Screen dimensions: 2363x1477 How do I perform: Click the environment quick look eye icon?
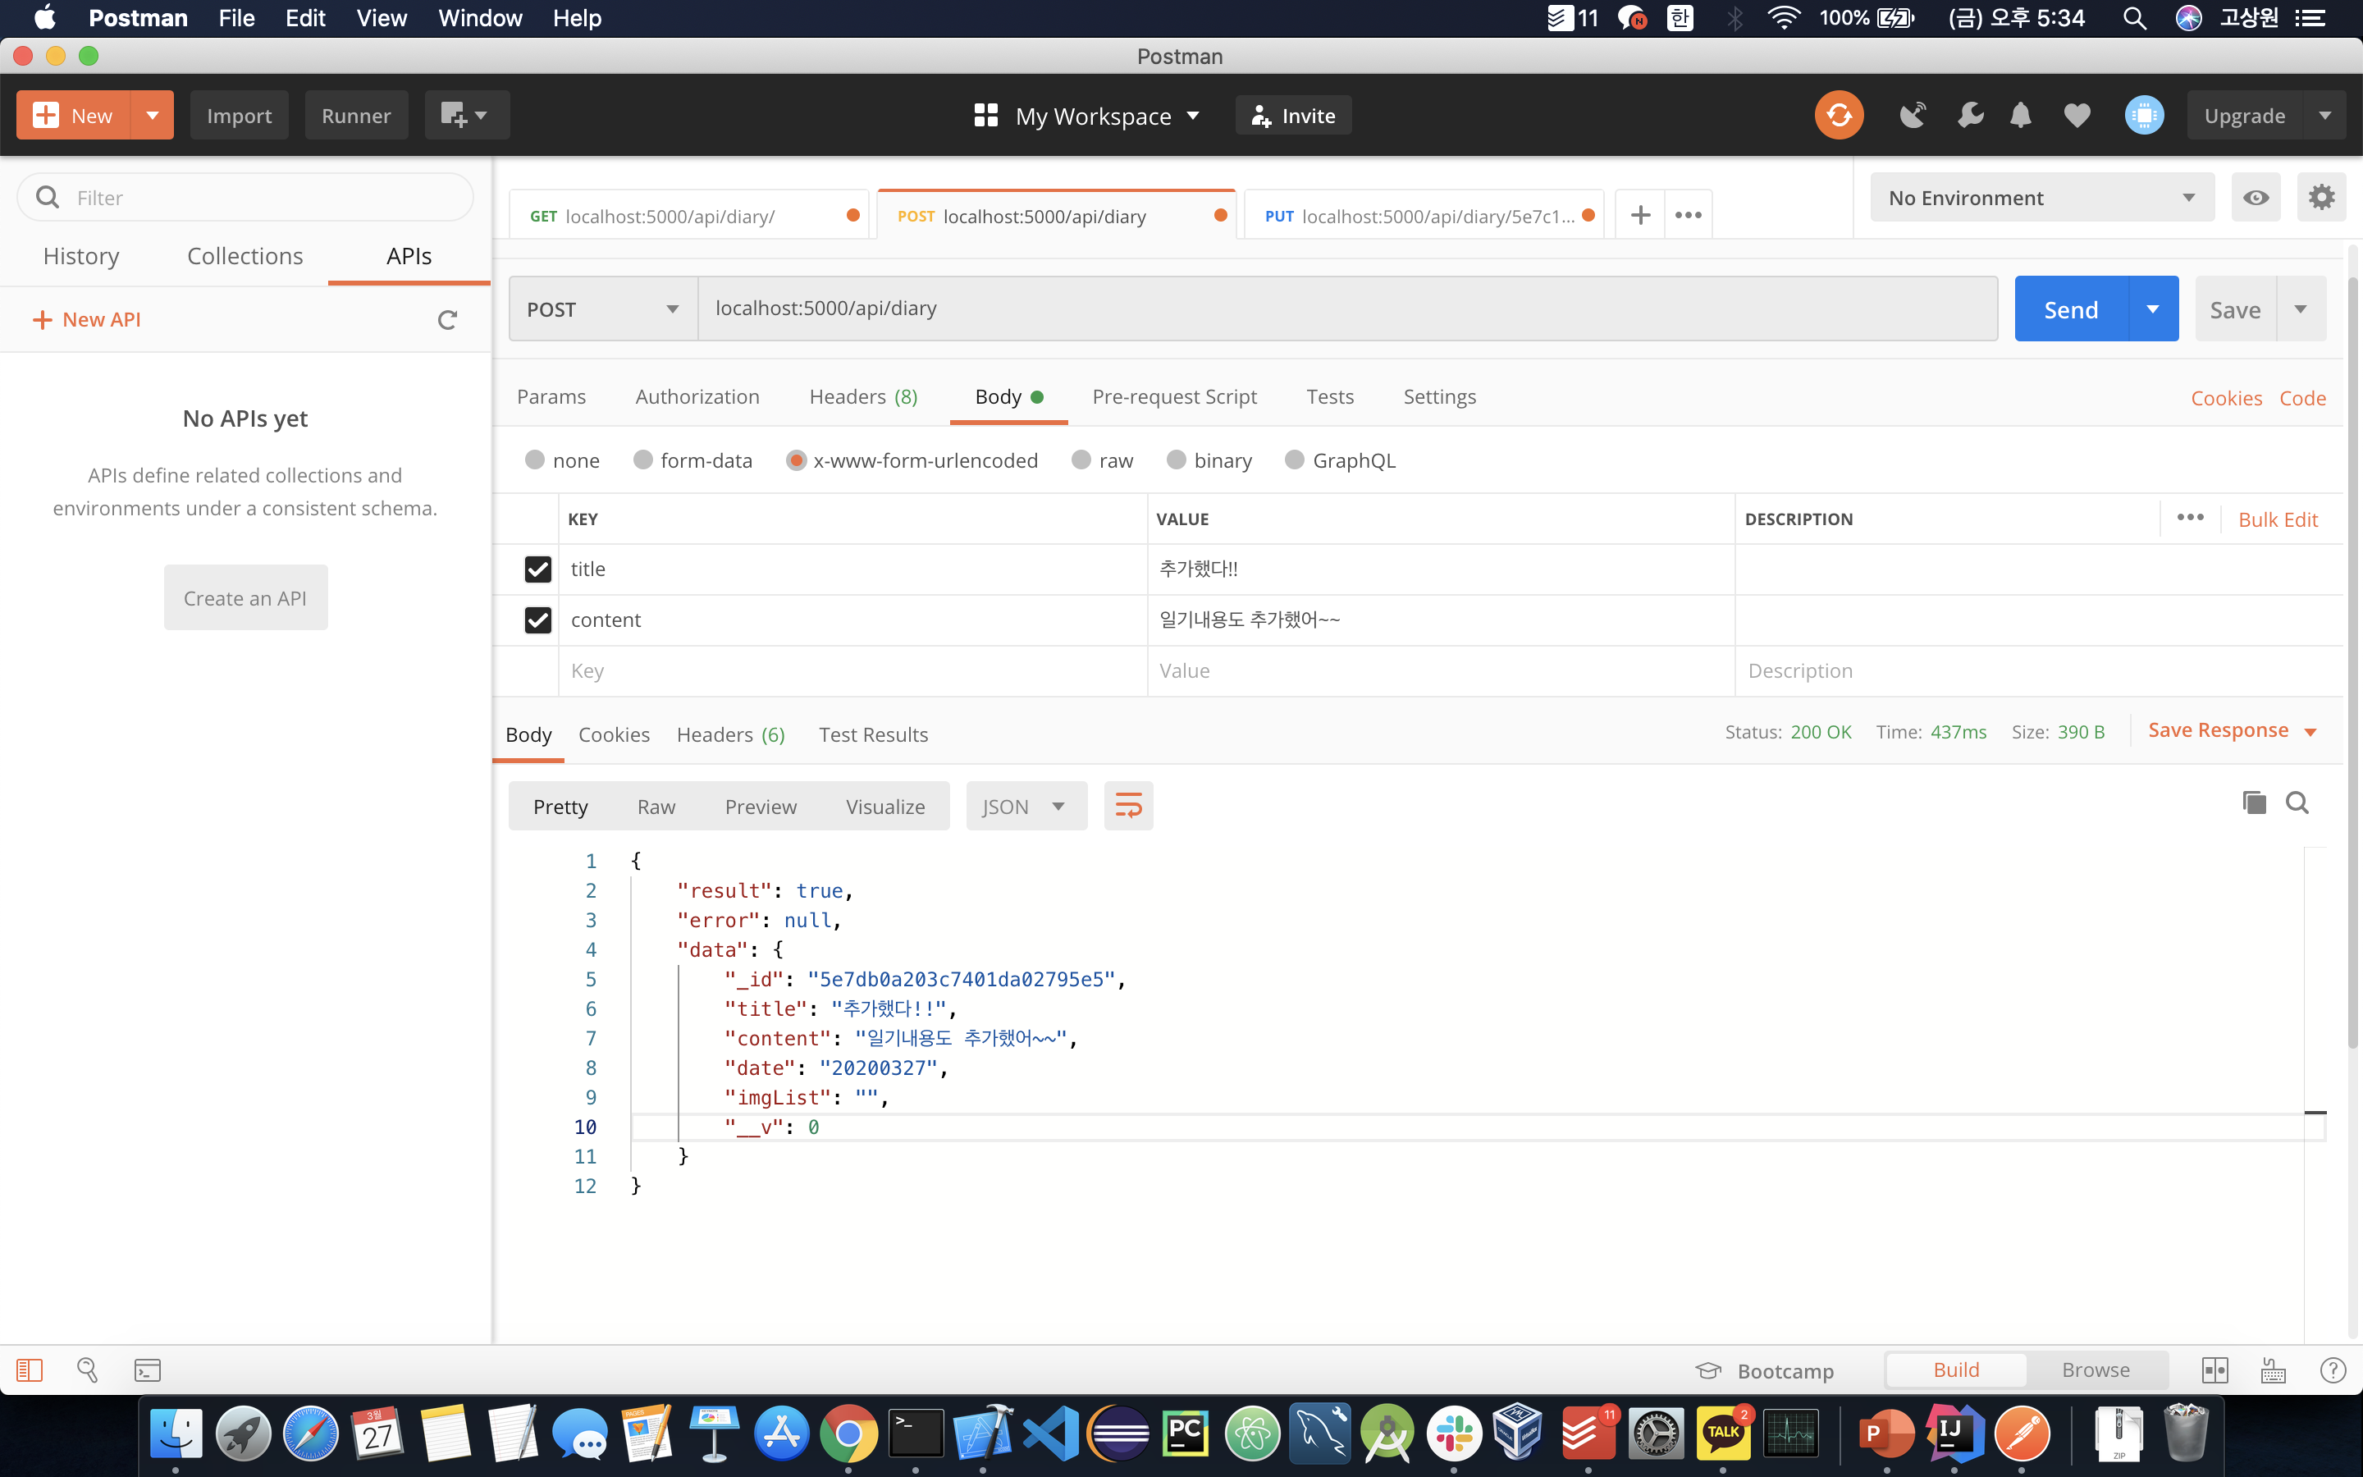2256,199
